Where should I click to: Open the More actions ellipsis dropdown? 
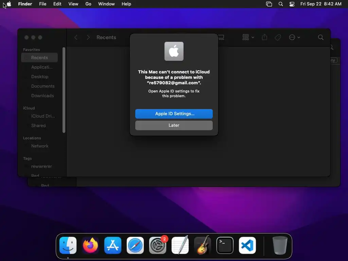[x=295, y=37]
